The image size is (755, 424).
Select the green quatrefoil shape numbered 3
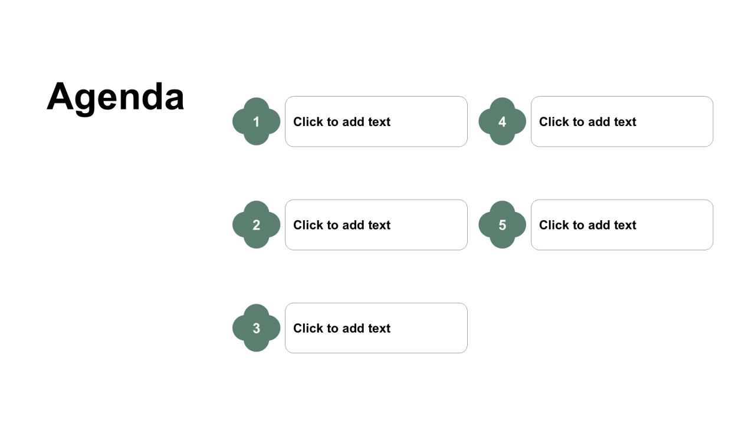tap(256, 328)
